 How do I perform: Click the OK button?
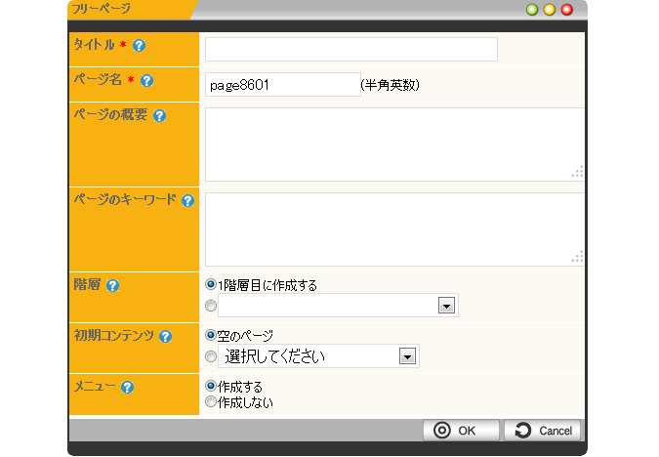point(461,430)
